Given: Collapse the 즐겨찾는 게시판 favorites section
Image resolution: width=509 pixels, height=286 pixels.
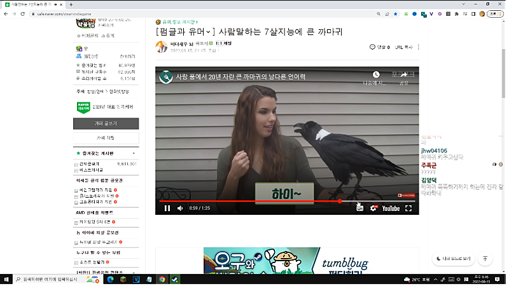Looking at the screenshot, I should pos(134,153).
